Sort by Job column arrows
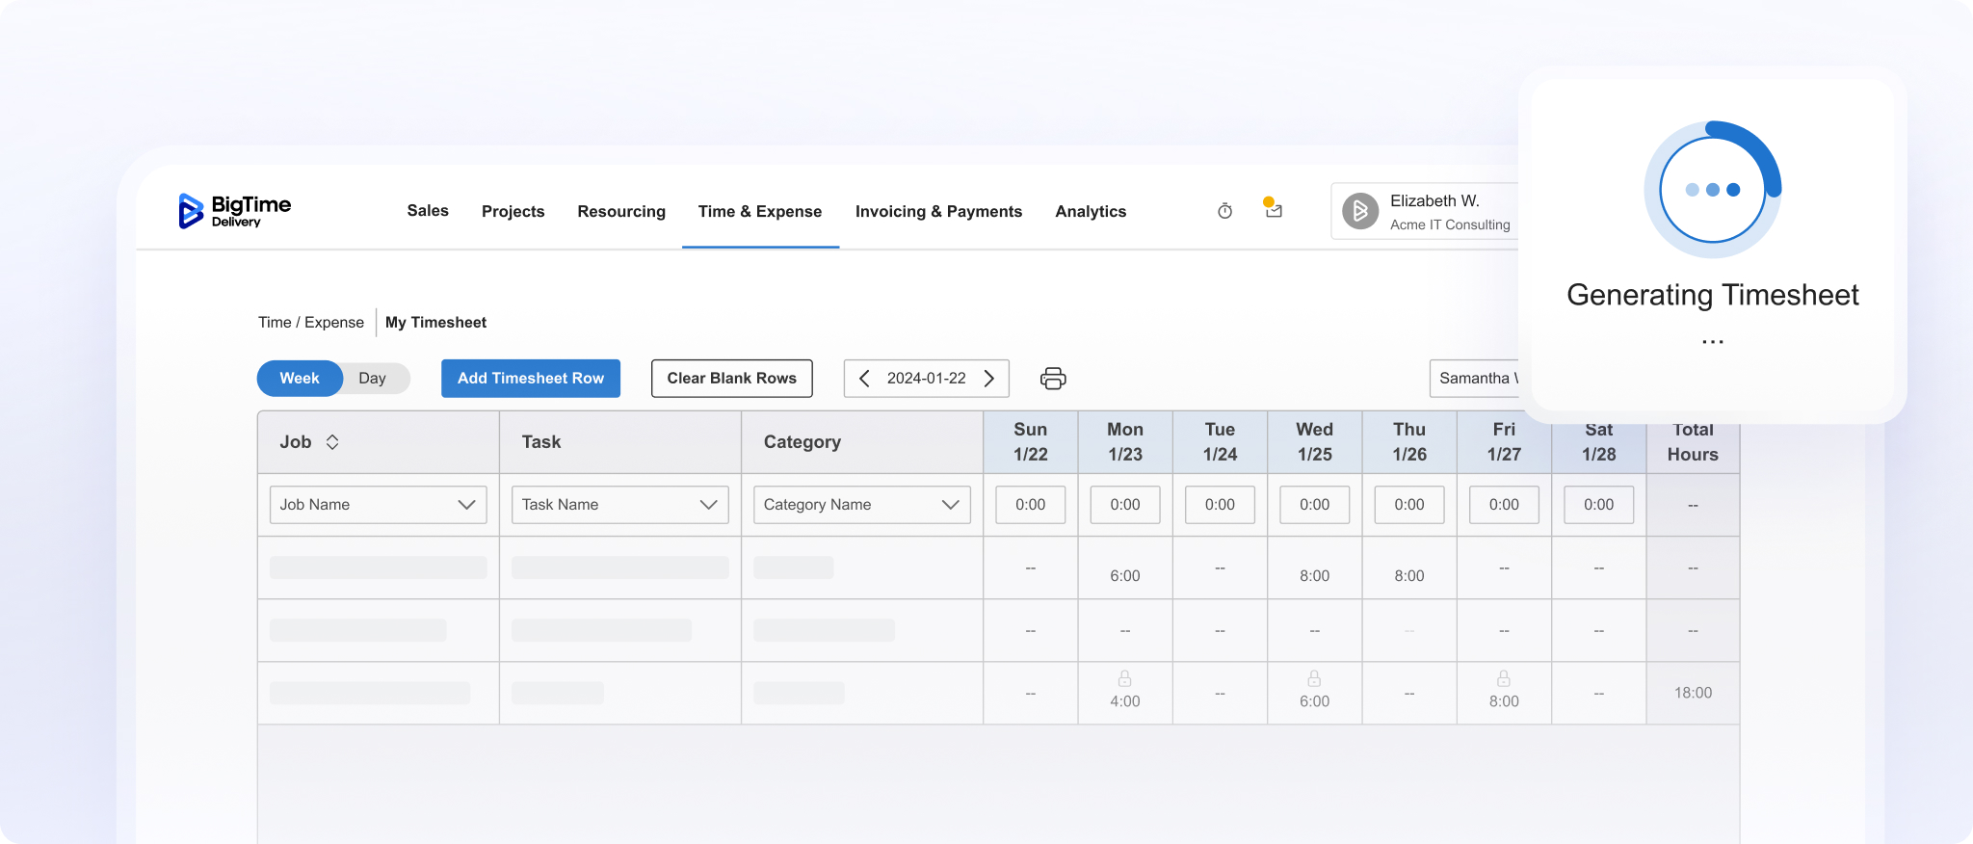1973x844 pixels. point(332,442)
